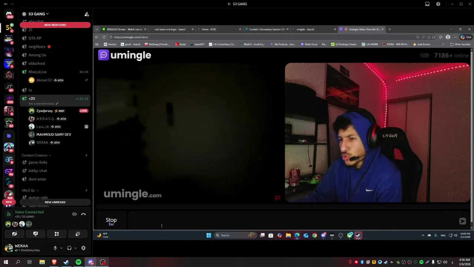Open Other favorites folder
This screenshot has height=267, width=474.
pos(460,44)
